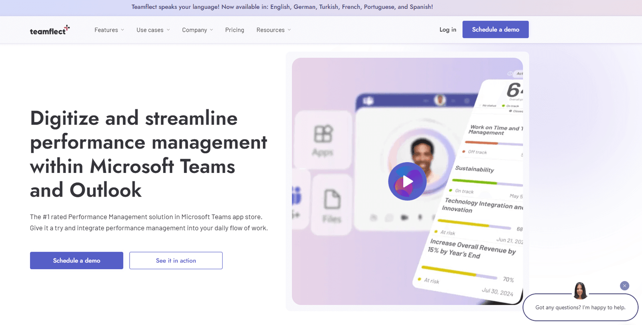This screenshot has height=325, width=642.
Task: Expand the Use cases menu
Action: [x=153, y=30]
